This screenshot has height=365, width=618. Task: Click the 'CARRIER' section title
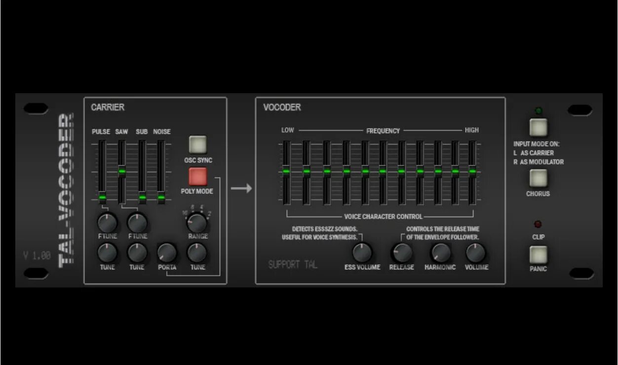(x=108, y=107)
